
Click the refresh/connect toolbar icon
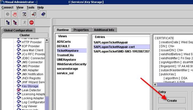pos(8,14)
